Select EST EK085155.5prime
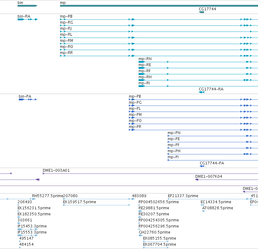258x249 pixels. click(159, 238)
